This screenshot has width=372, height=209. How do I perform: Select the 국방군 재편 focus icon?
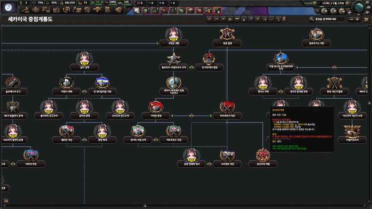[174, 34]
